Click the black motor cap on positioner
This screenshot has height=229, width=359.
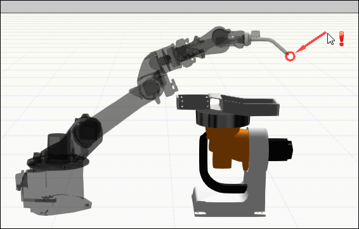click(281, 149)
